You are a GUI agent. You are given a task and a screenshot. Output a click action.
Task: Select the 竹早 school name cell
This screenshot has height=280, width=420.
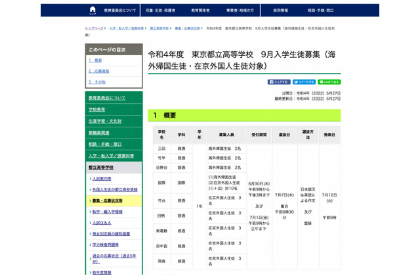161,158
